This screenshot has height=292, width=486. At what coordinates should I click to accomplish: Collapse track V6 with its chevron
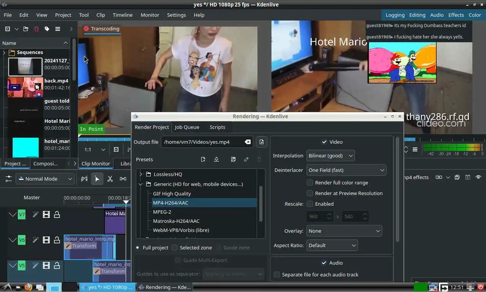coord(13,240)
